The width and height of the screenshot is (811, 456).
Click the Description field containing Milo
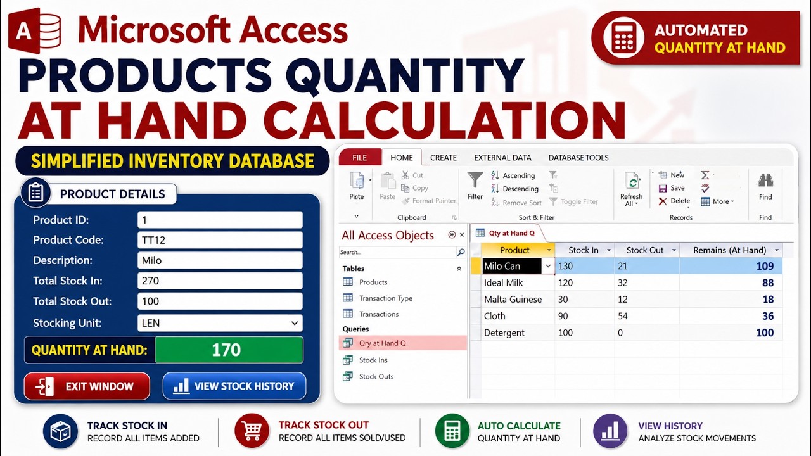click(x=220, y=261)
